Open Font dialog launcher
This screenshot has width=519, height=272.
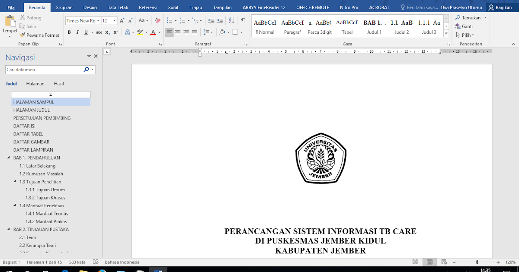(160, 44)
